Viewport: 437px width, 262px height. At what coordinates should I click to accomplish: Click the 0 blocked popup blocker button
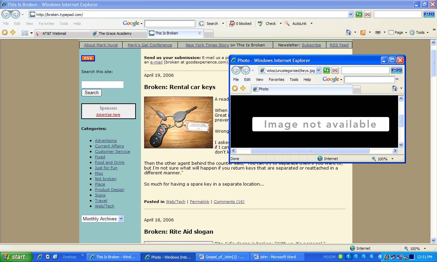click(x=240, y=24)
